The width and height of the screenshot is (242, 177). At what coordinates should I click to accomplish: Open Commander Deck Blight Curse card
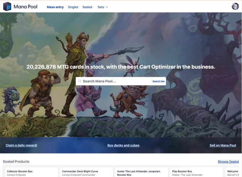tap(86, 172)
